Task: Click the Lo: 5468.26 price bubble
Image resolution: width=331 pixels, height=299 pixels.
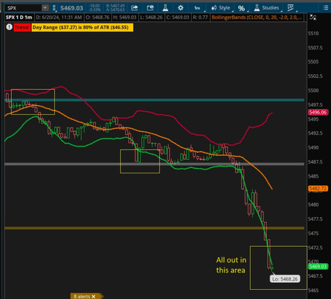Action: point(285,279)
